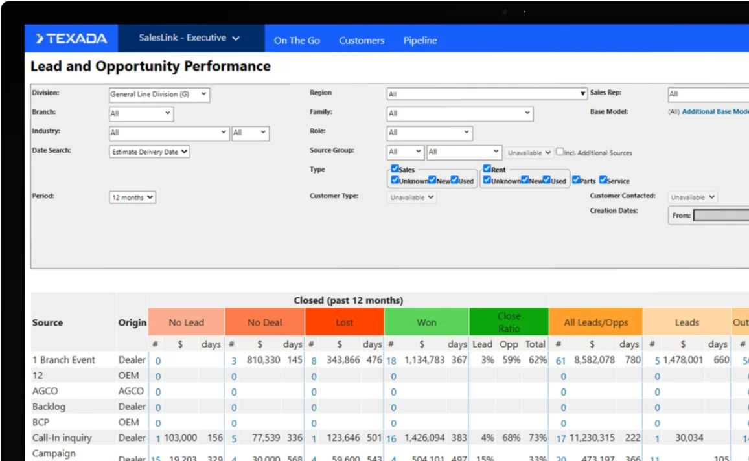
Task: Toggle Unknown checkbox under Sales
Action: (395, 180)
